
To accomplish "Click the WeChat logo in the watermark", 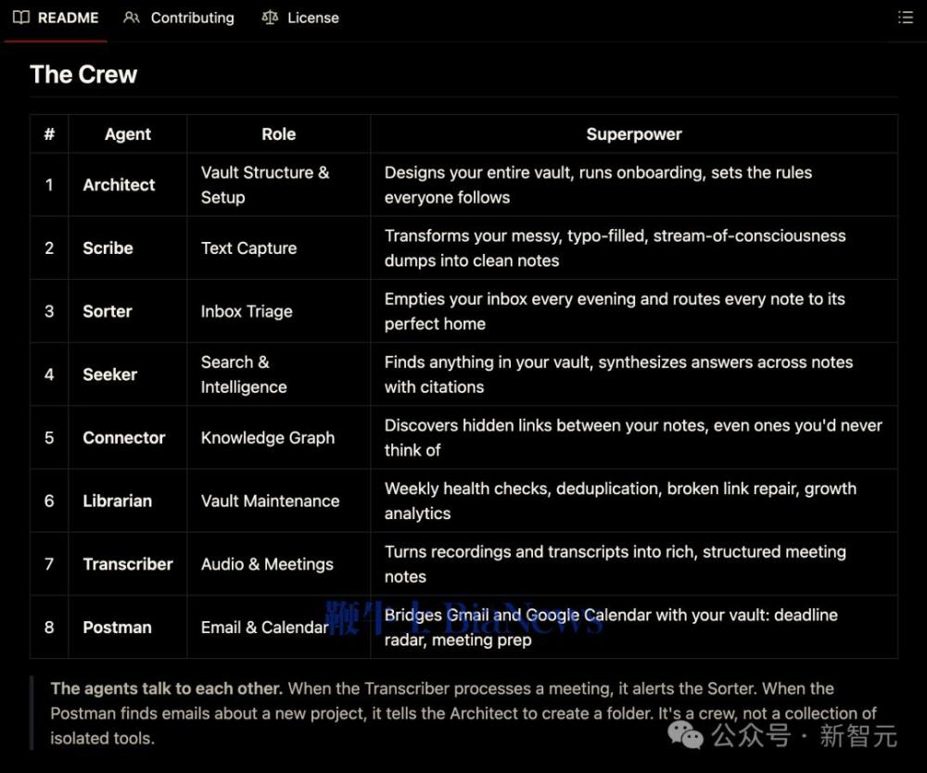I will coord(686,735).
